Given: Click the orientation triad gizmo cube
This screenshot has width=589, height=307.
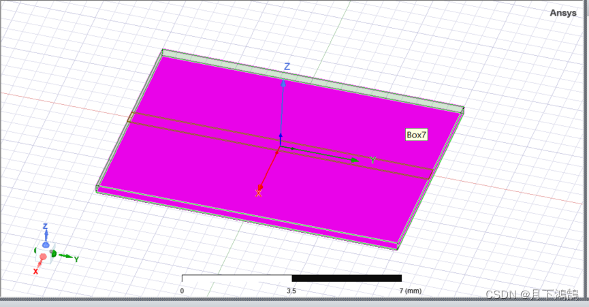Looking at the screenshot, I should pyautogui.click(x=46, y=253).
